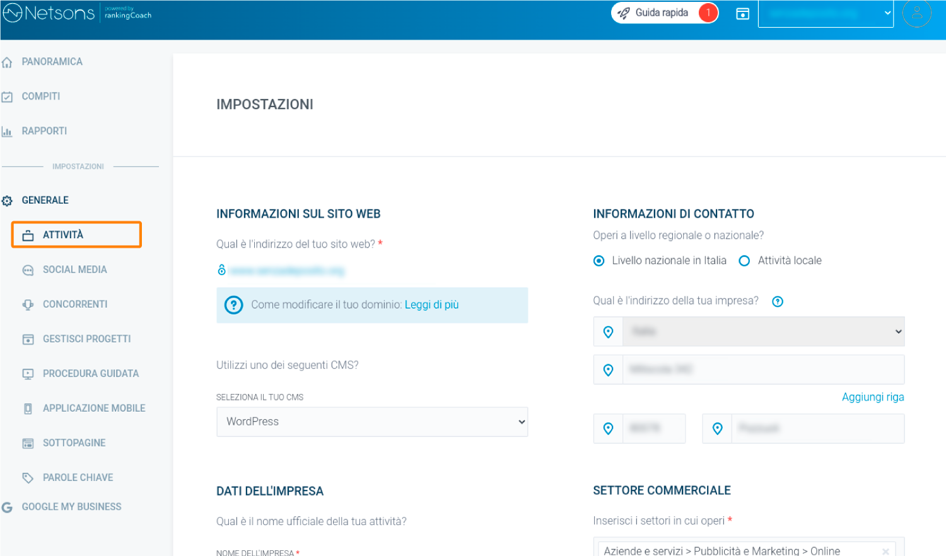This screenshot has height=556, width=946.
Task: Click the Aggiungi riga link
Action: click(872, 397)
